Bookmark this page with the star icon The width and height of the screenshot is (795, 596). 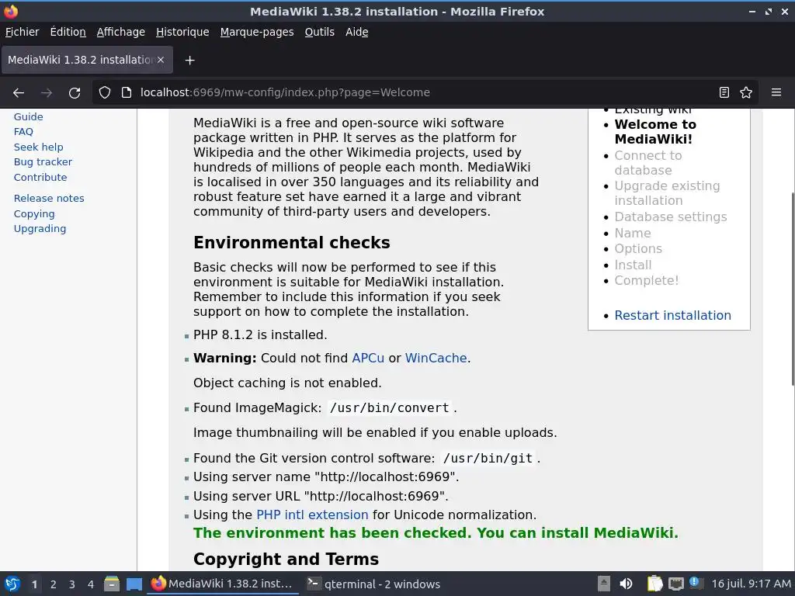(x=746, y=92)
